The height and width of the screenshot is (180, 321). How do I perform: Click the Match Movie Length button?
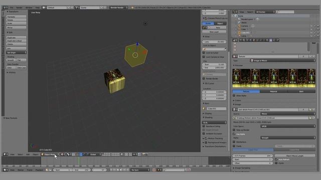pos(295,155)
